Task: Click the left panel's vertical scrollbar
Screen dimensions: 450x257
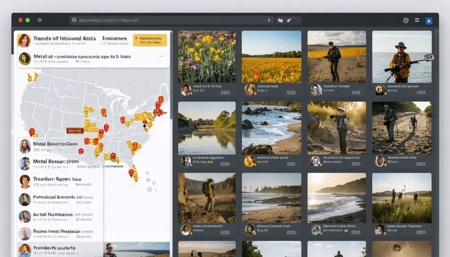Action: click(171, 75)
